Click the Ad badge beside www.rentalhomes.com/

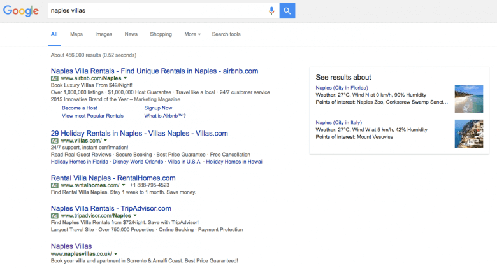point(55,185)
